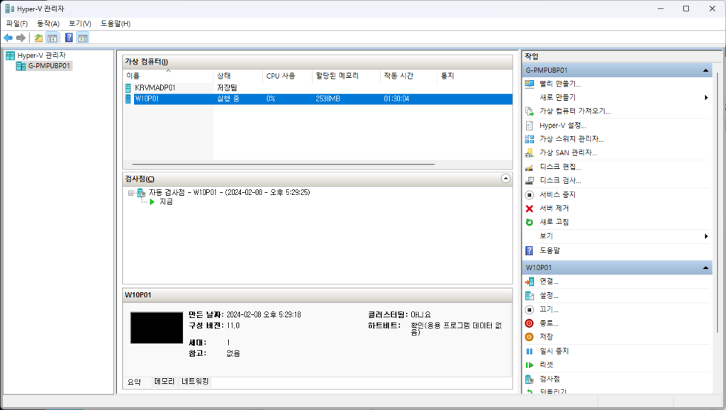This screenshot has width=726, height=410.
Task: Open Hyper-V 설정 in the actions pane
Action: point(562,126)
